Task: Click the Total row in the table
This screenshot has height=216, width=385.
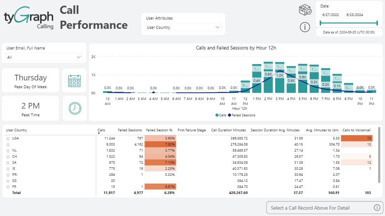Action: [16, 193]
